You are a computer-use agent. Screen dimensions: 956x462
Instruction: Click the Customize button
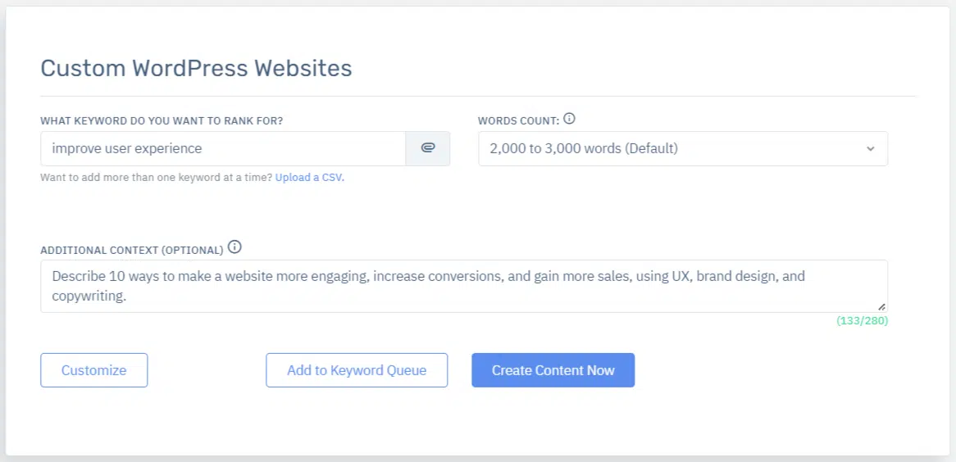94,370
